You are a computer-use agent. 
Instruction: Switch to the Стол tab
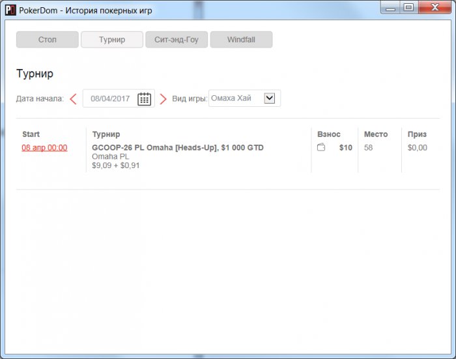click(x=48, y=40)
